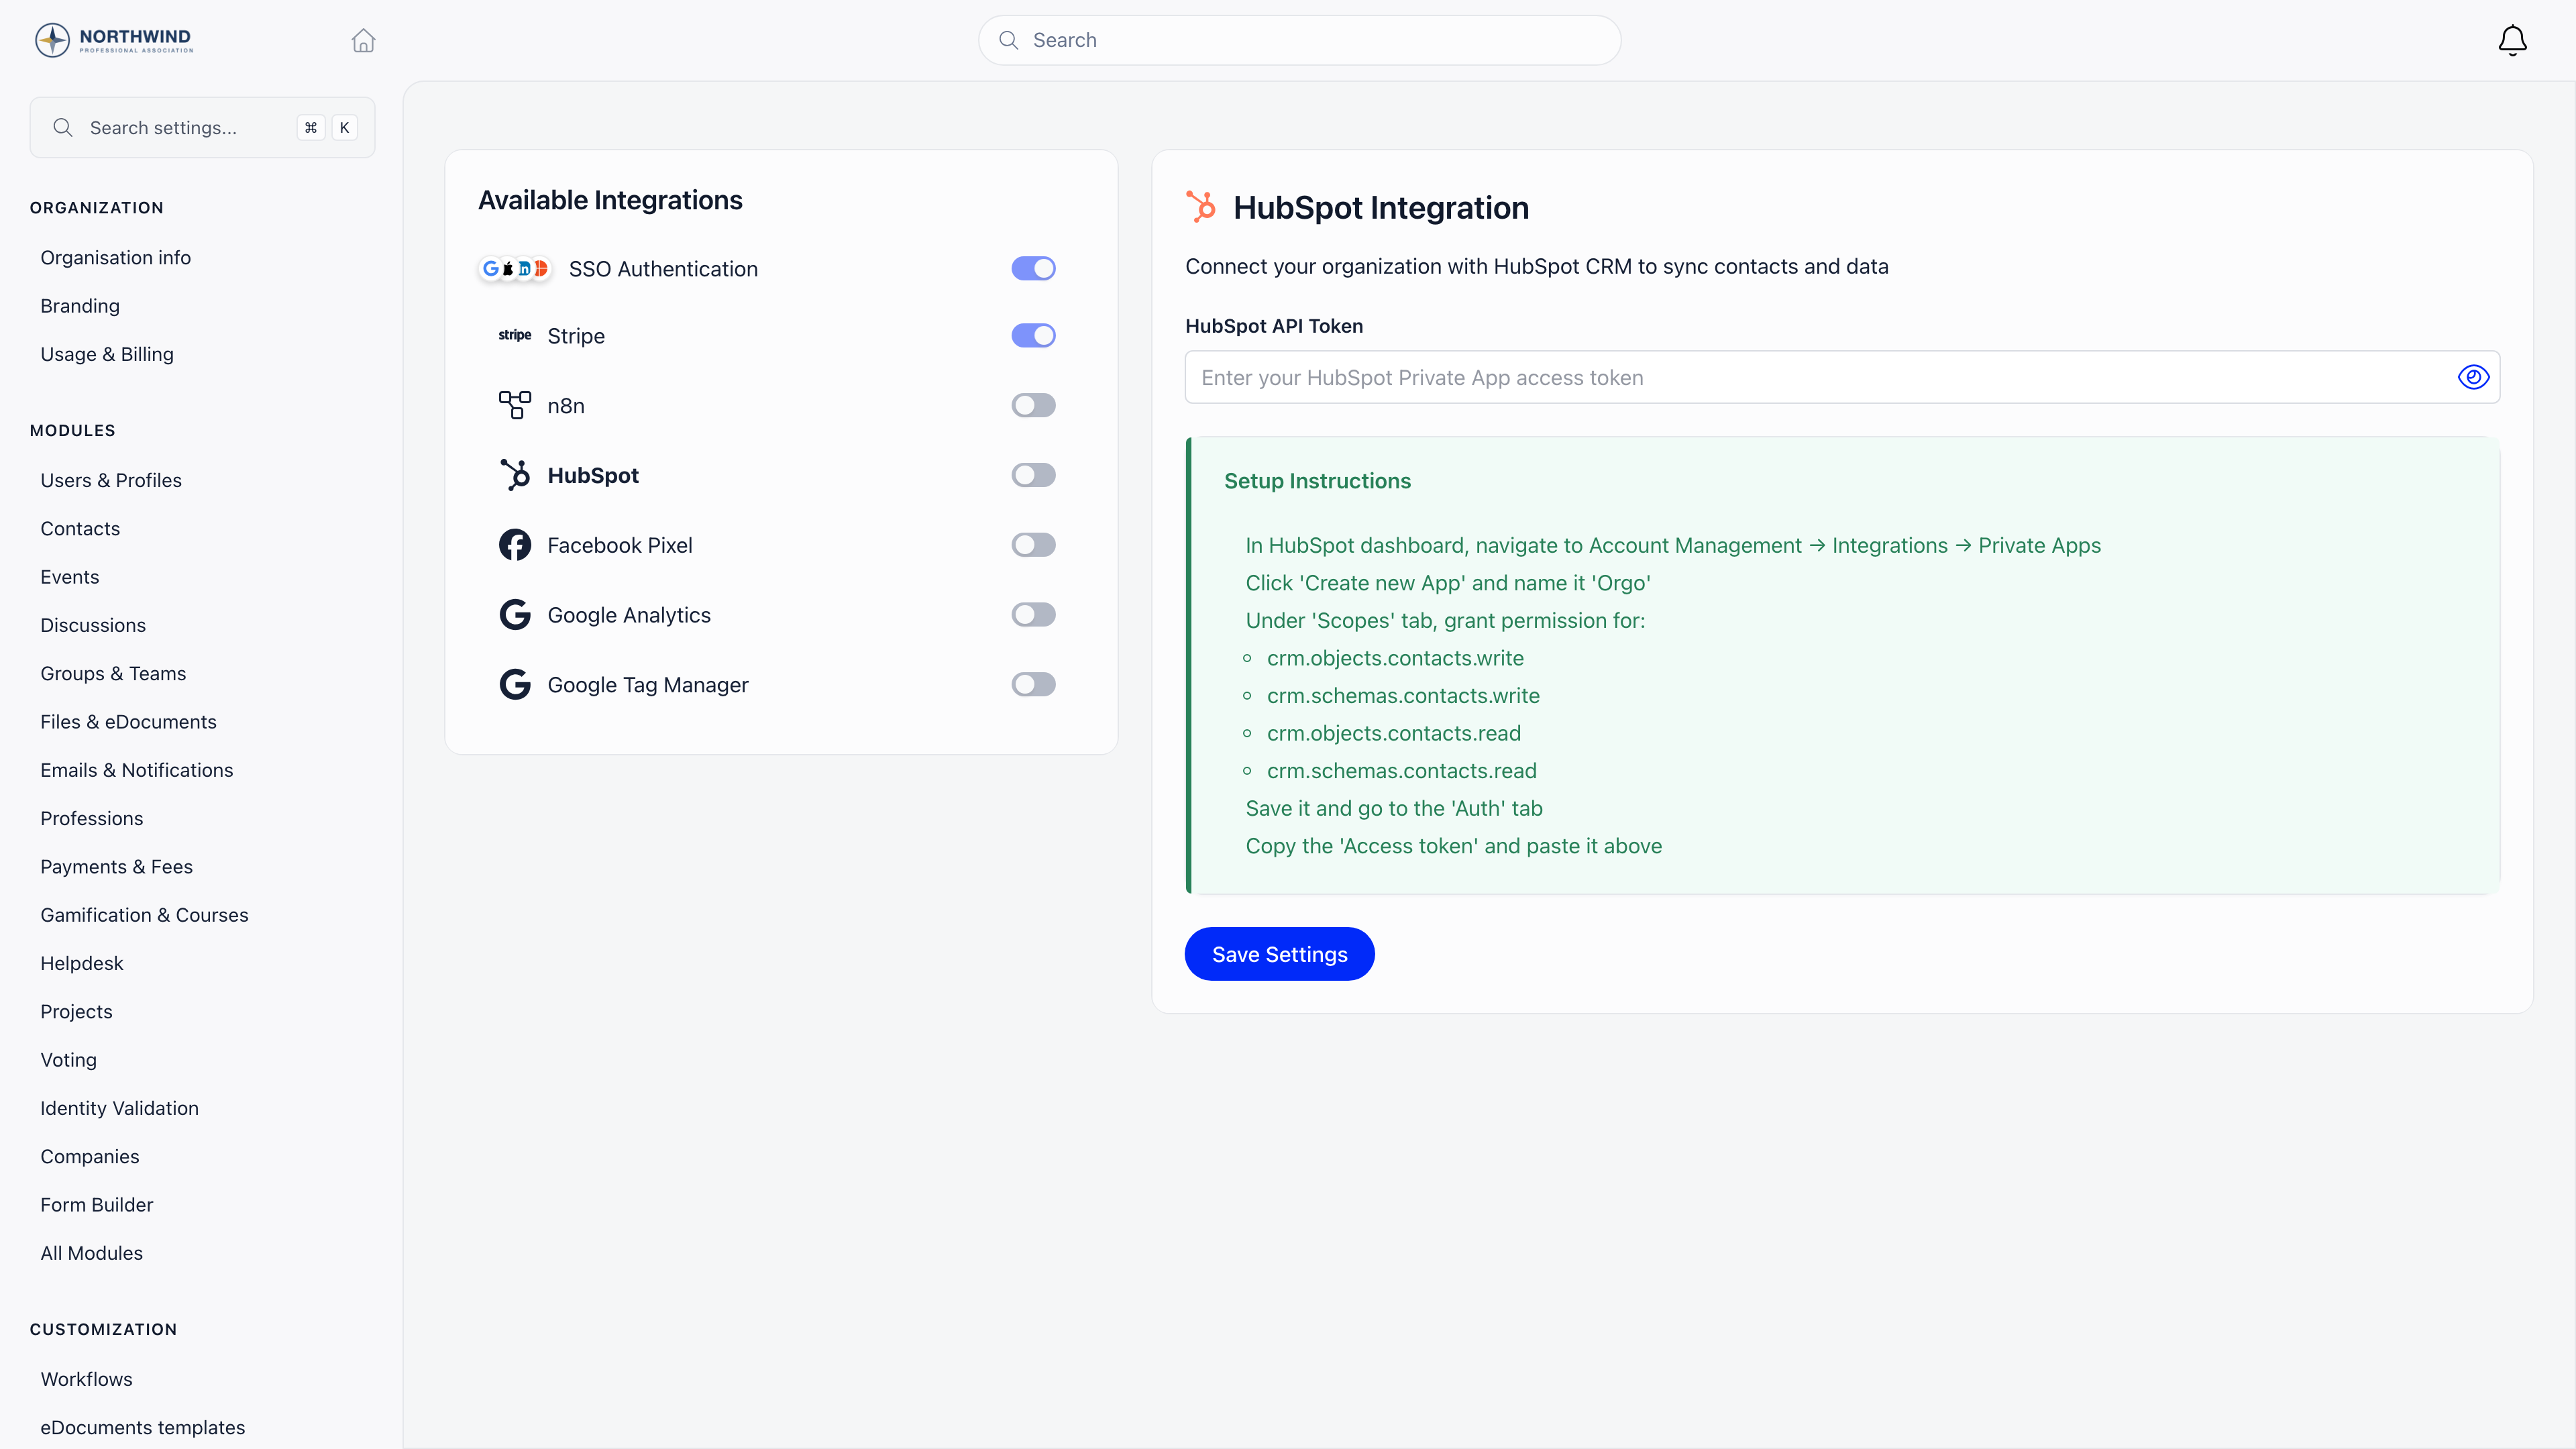Turn on the Facebook Pixel toggle
Viewport: 2576px width, 1449px height.
[1033, 545]
